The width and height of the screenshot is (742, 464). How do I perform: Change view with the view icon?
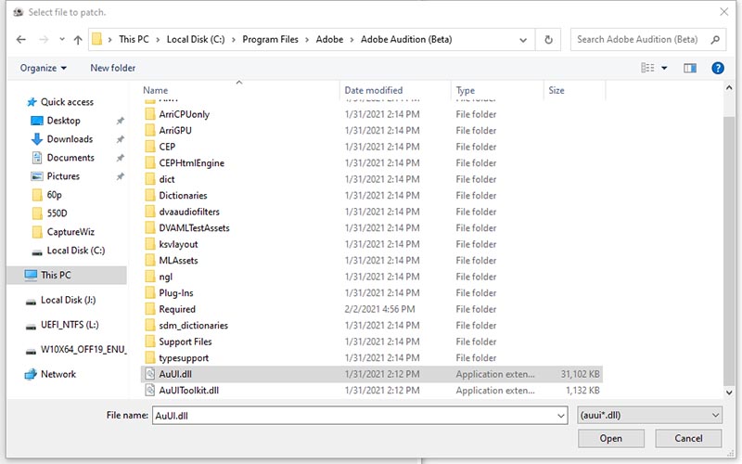[647, 68]
